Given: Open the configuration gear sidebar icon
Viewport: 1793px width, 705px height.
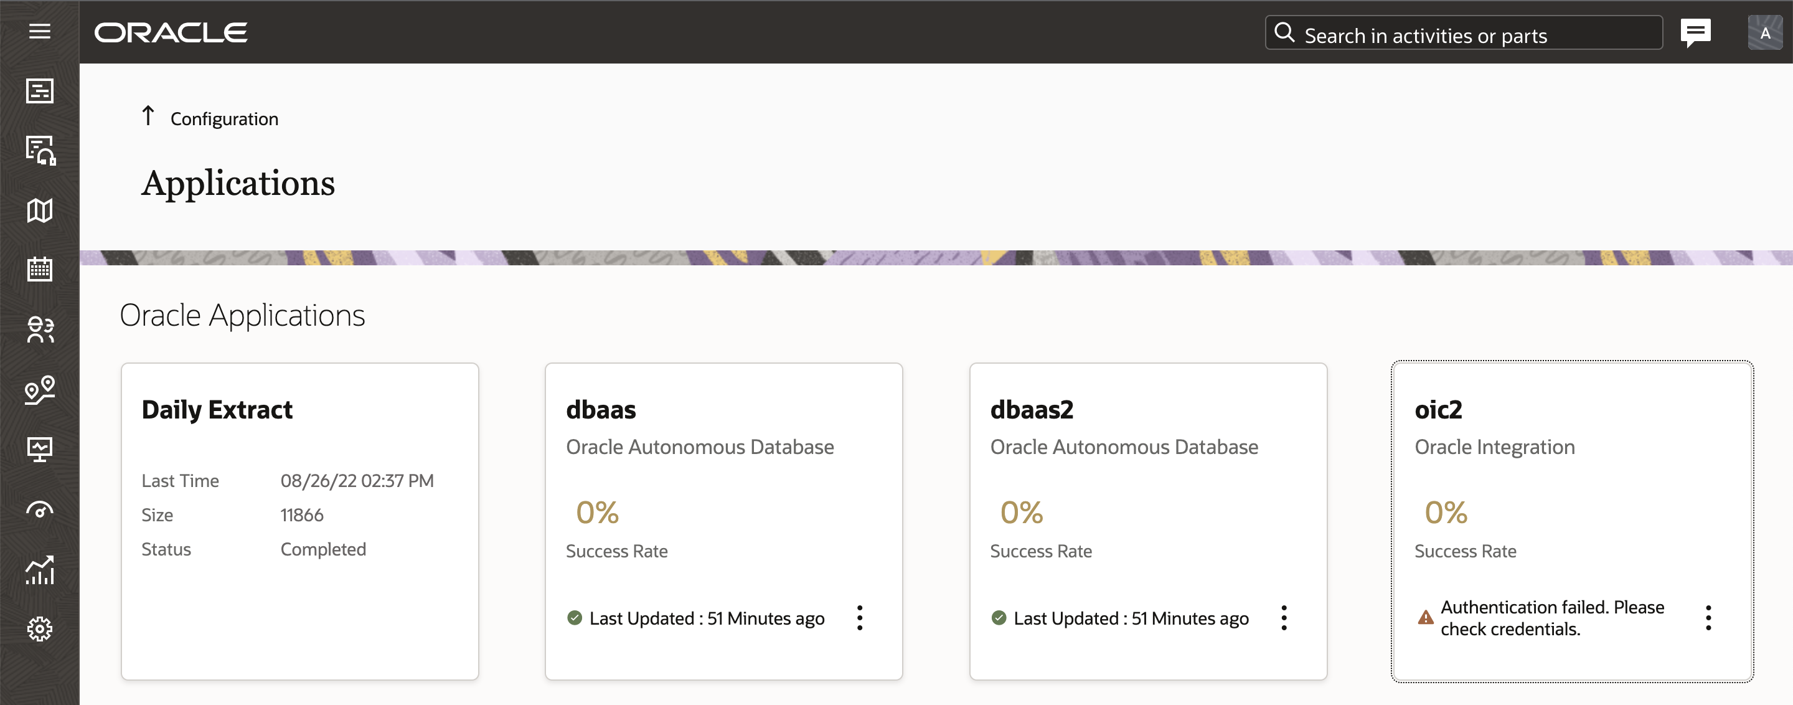Looking at the screenshot, I should (x=40, y=629).
